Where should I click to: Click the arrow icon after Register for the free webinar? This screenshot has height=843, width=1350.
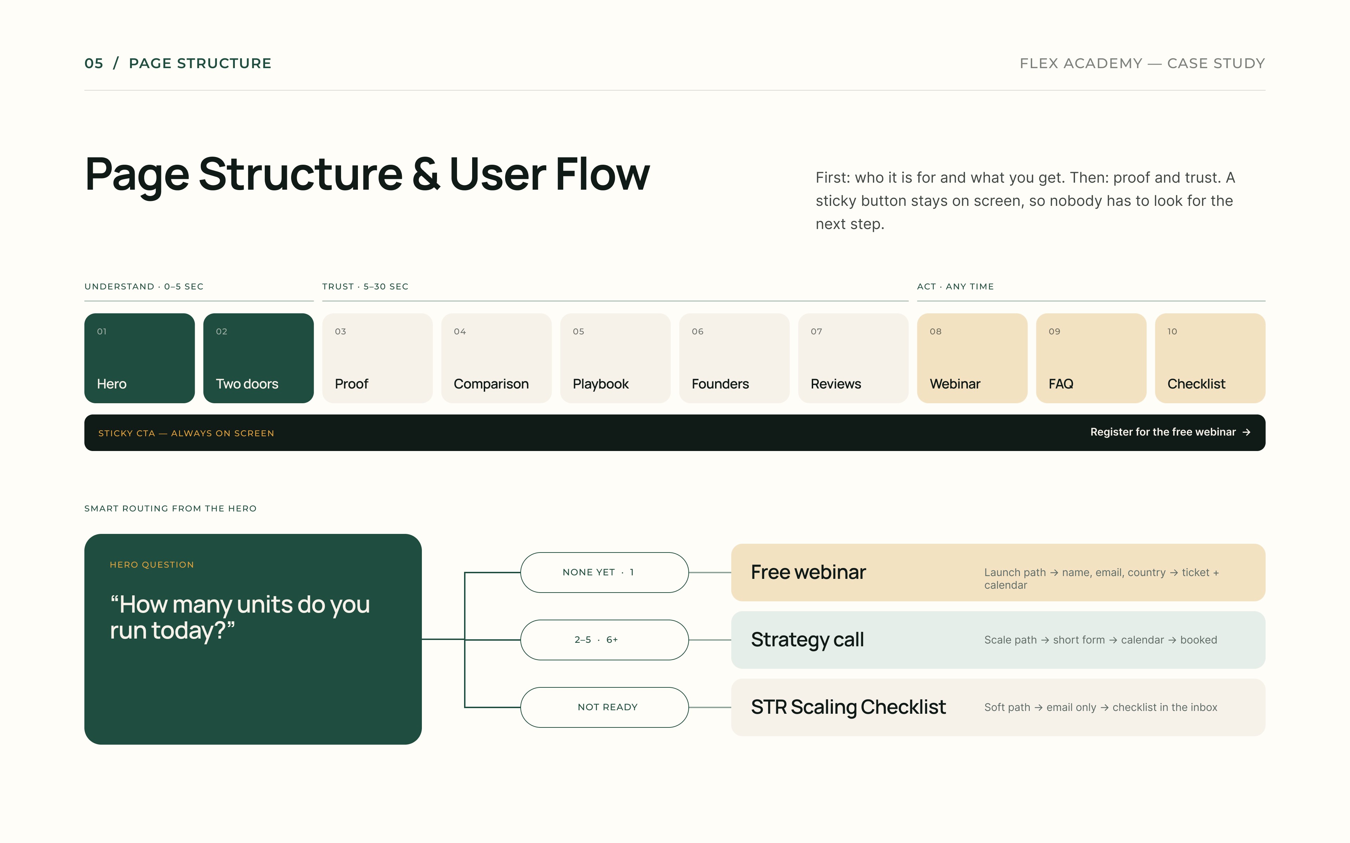point(1246,432)
